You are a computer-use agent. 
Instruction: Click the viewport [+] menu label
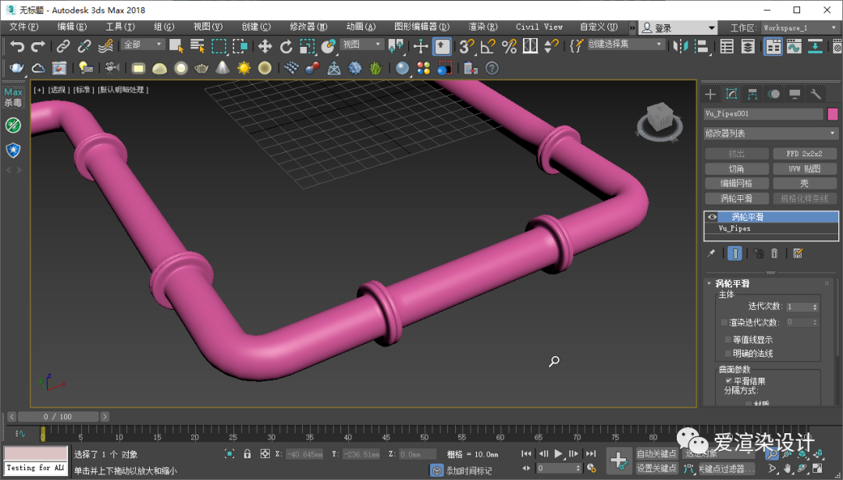coord(39,90)
